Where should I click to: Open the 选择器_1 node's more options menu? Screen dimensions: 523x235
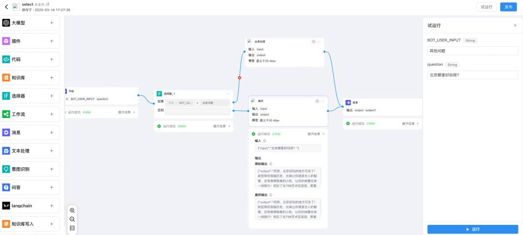click(x=228, y=93)
